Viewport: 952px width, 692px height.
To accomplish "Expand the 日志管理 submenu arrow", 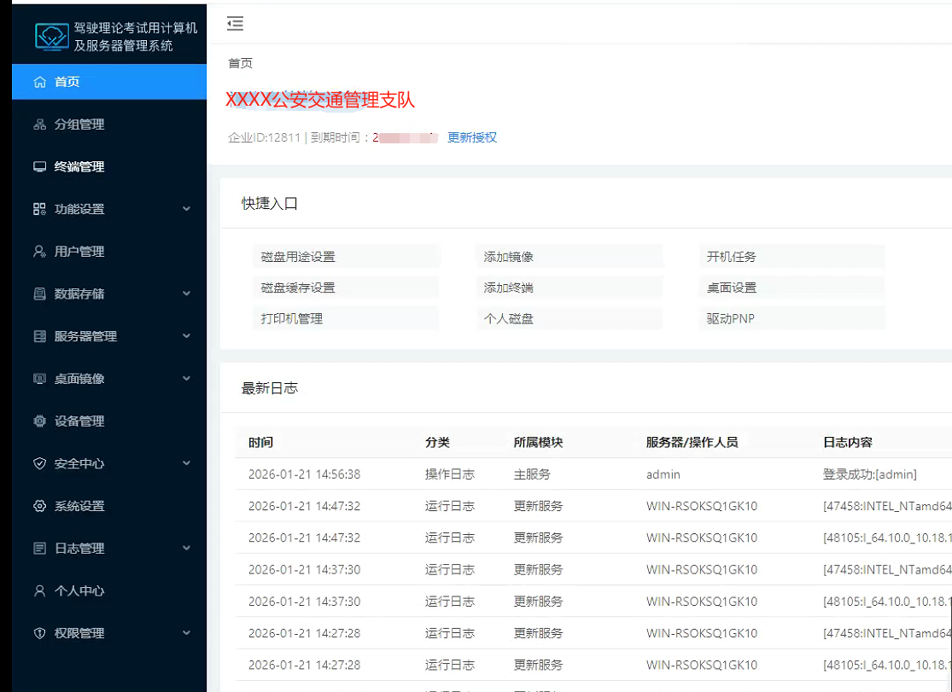I will click(186, 548).
